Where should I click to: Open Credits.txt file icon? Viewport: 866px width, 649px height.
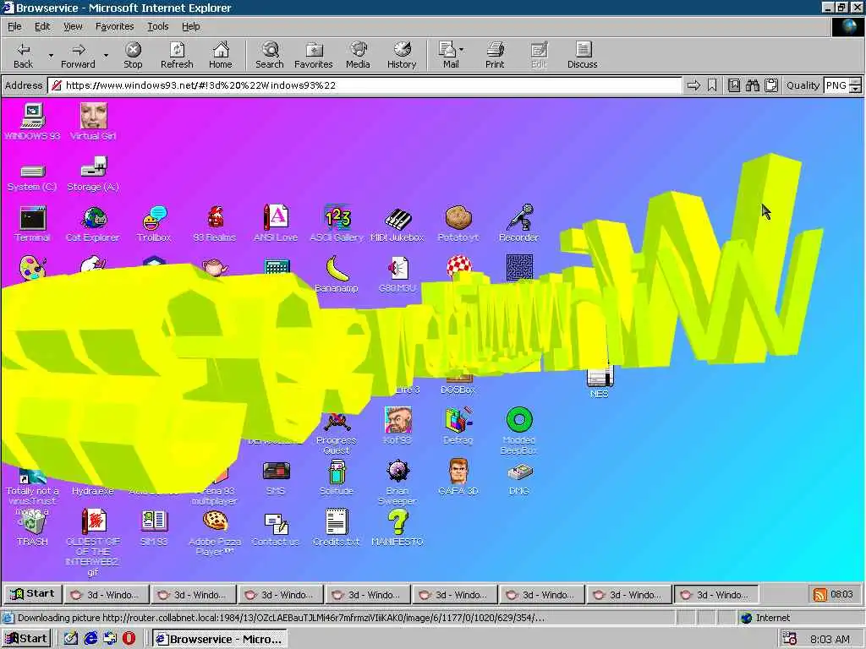(337, 528)
